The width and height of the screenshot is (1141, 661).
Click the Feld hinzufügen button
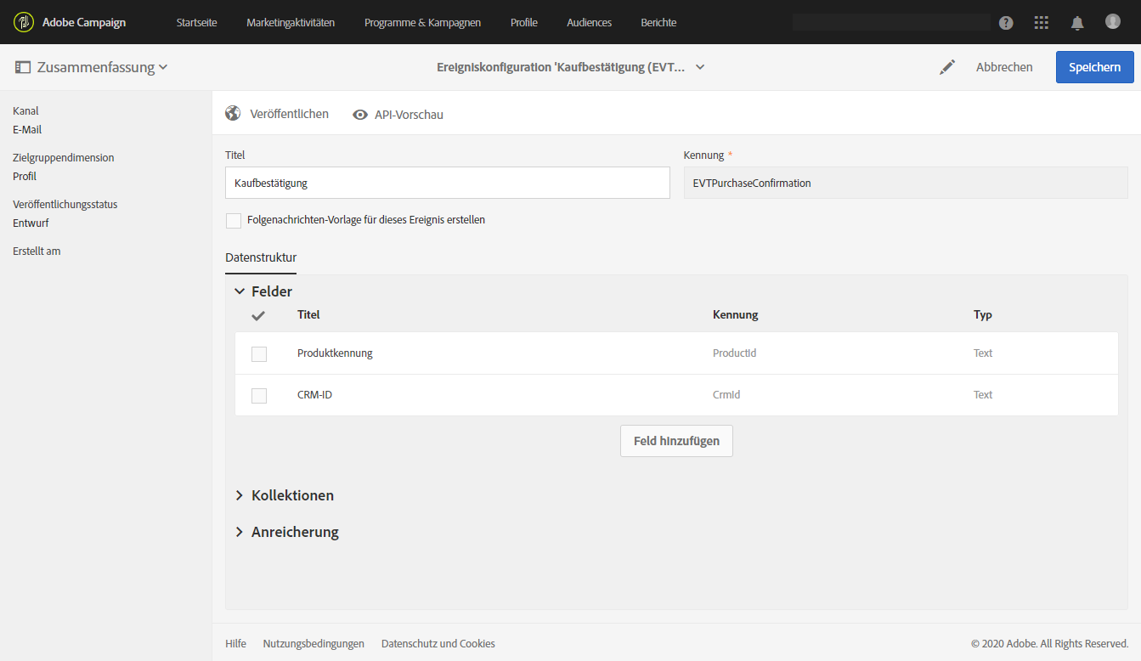point(676,441)
